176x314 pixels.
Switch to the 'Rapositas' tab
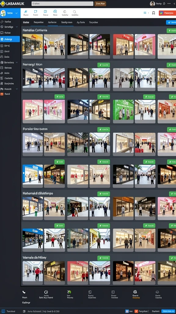click(x=38, y=22)
